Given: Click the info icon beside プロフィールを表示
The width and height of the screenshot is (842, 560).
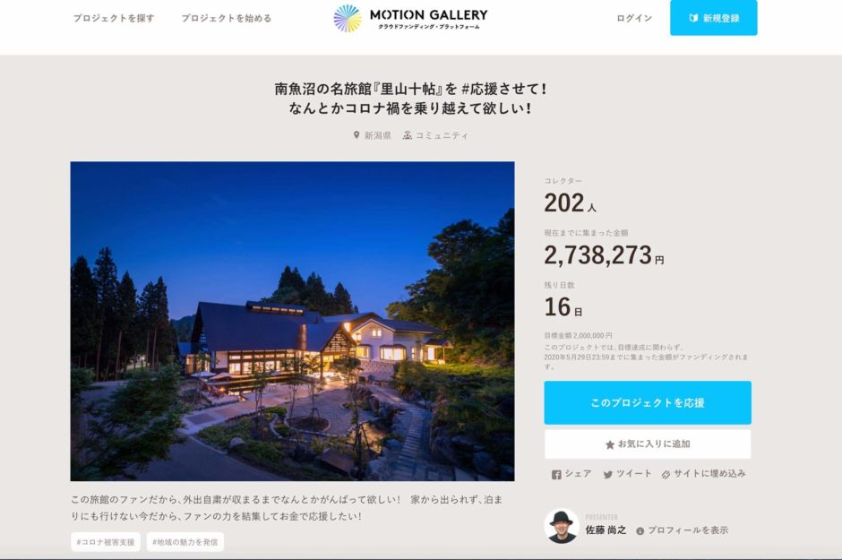Looking at the screenshot, I should (x=640, y=531).
